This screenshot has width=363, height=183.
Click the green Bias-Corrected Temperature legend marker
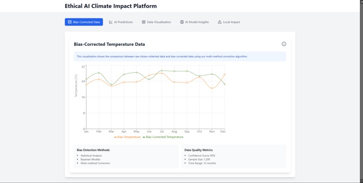pos(144,137)
